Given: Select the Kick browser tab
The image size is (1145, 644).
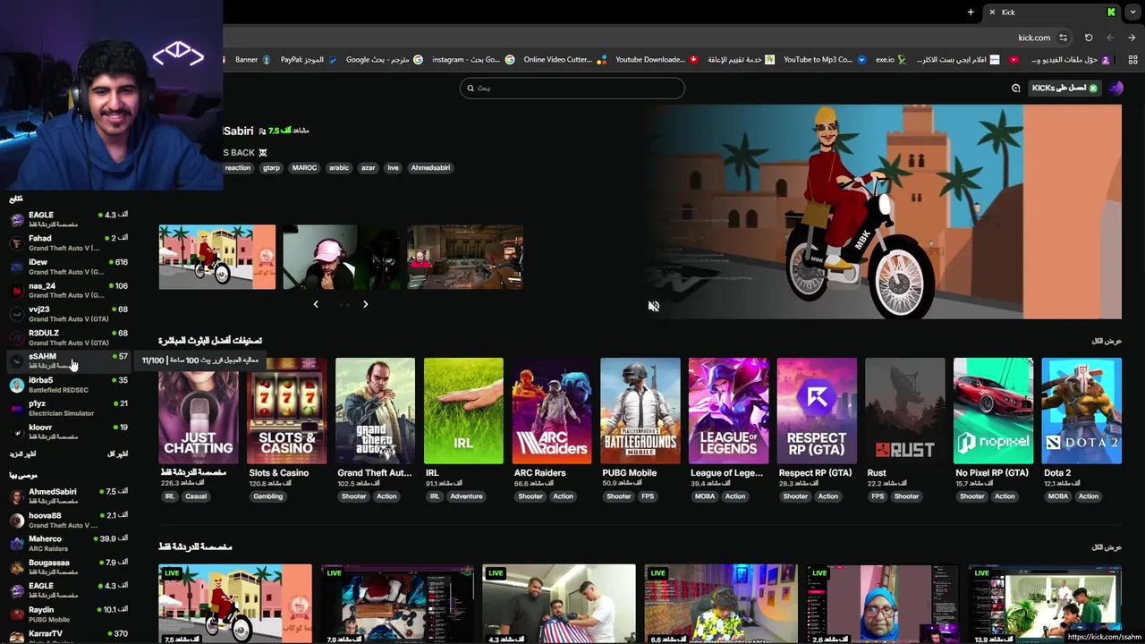Looking at the screenshot, I should coord(1051,12).
